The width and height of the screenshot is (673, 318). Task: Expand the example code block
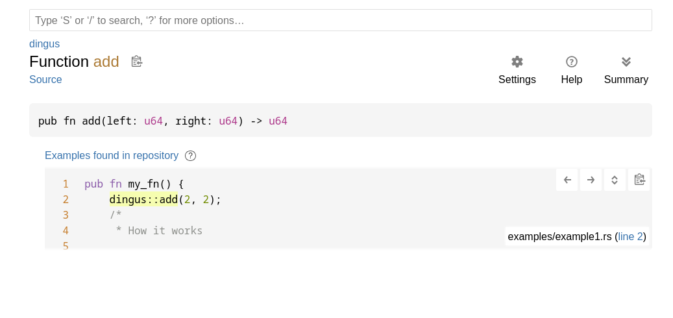coord(615,180)
